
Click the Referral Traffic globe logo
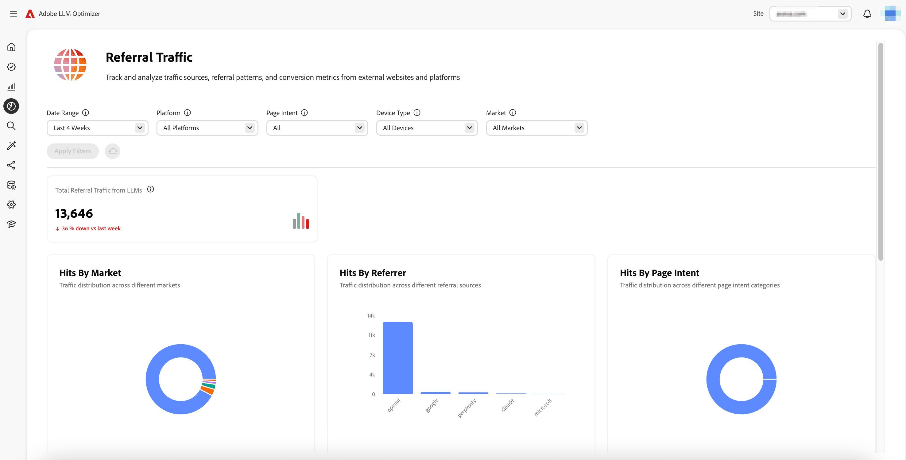tap(70, 65)
